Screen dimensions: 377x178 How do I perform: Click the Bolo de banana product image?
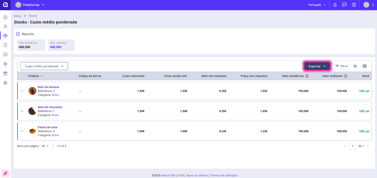pos(32,91)
